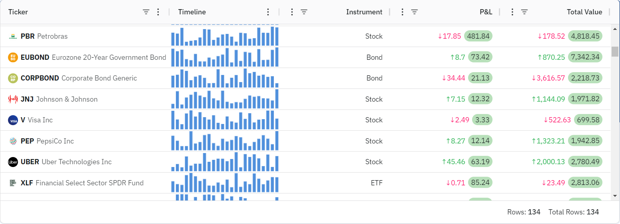Click the Visa timeline sparkline chart
This screenshot has height=224, width=620.
click(x=225, y=120)
